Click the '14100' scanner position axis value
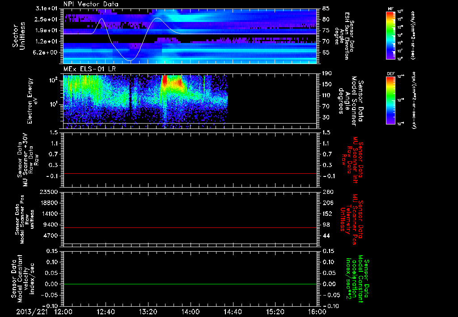This screenshot has width=458, height=317. [49, 214]
